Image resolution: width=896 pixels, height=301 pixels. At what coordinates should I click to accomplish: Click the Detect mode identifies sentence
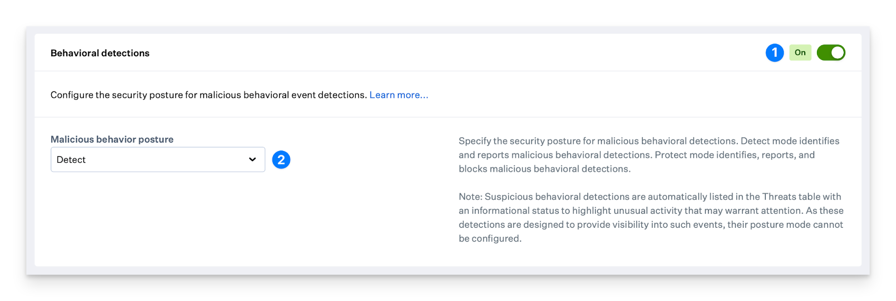pyautogui.click(x=790, y=141)
